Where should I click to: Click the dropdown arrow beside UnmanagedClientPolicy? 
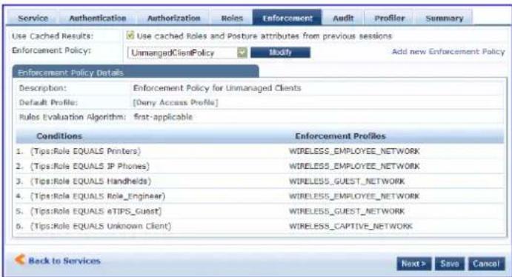tap(242, 53)
